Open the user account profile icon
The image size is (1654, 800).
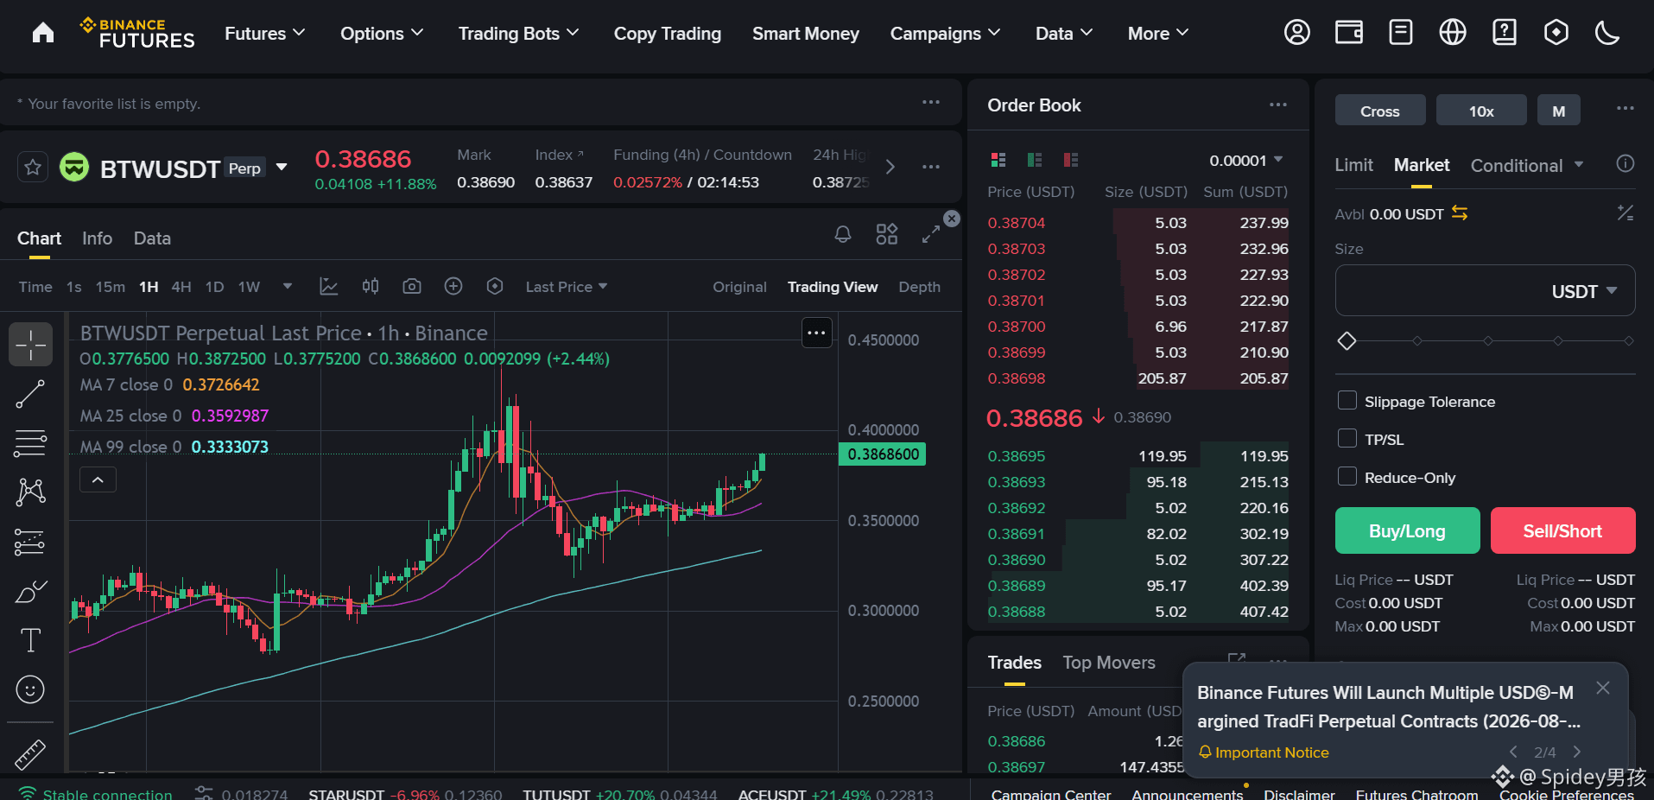[x=1296, y=33]
